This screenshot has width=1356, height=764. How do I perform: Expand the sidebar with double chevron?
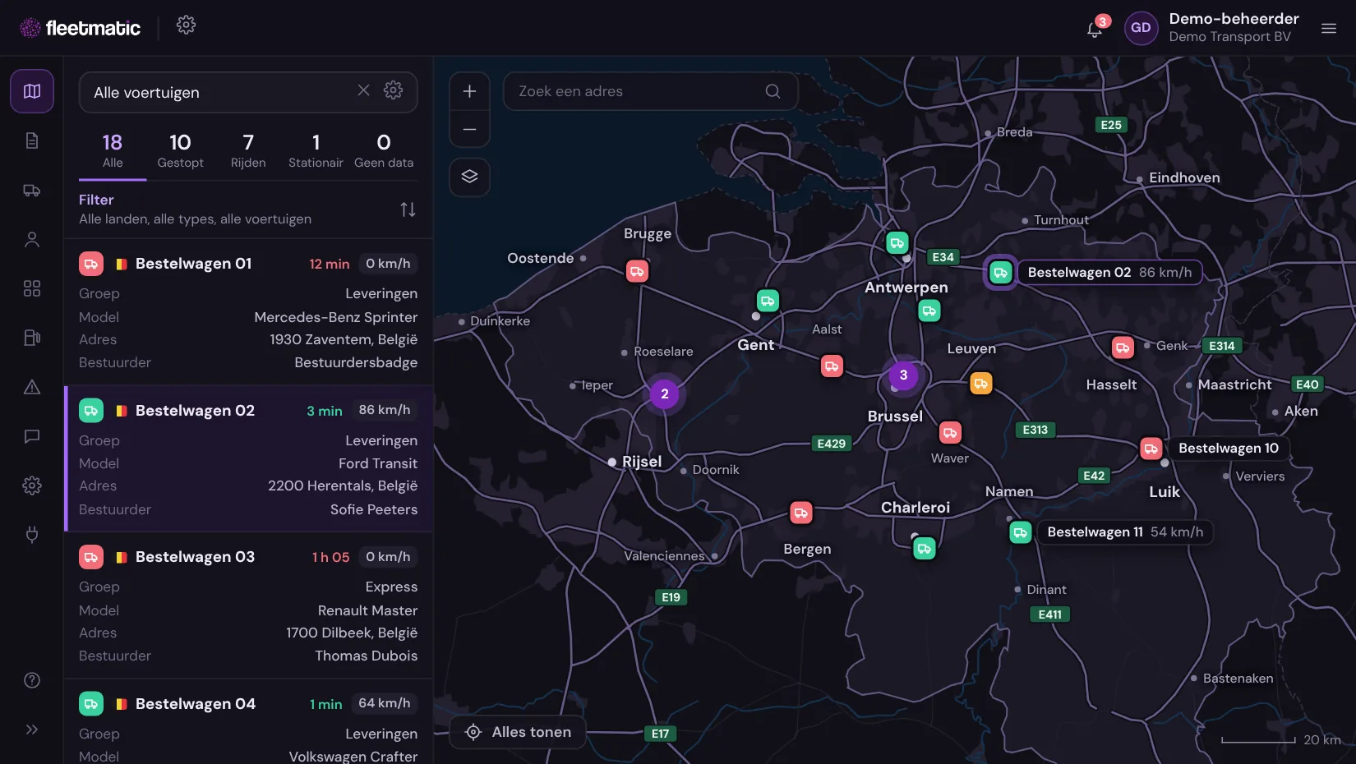pyautogui.click(x=32, y=729)
